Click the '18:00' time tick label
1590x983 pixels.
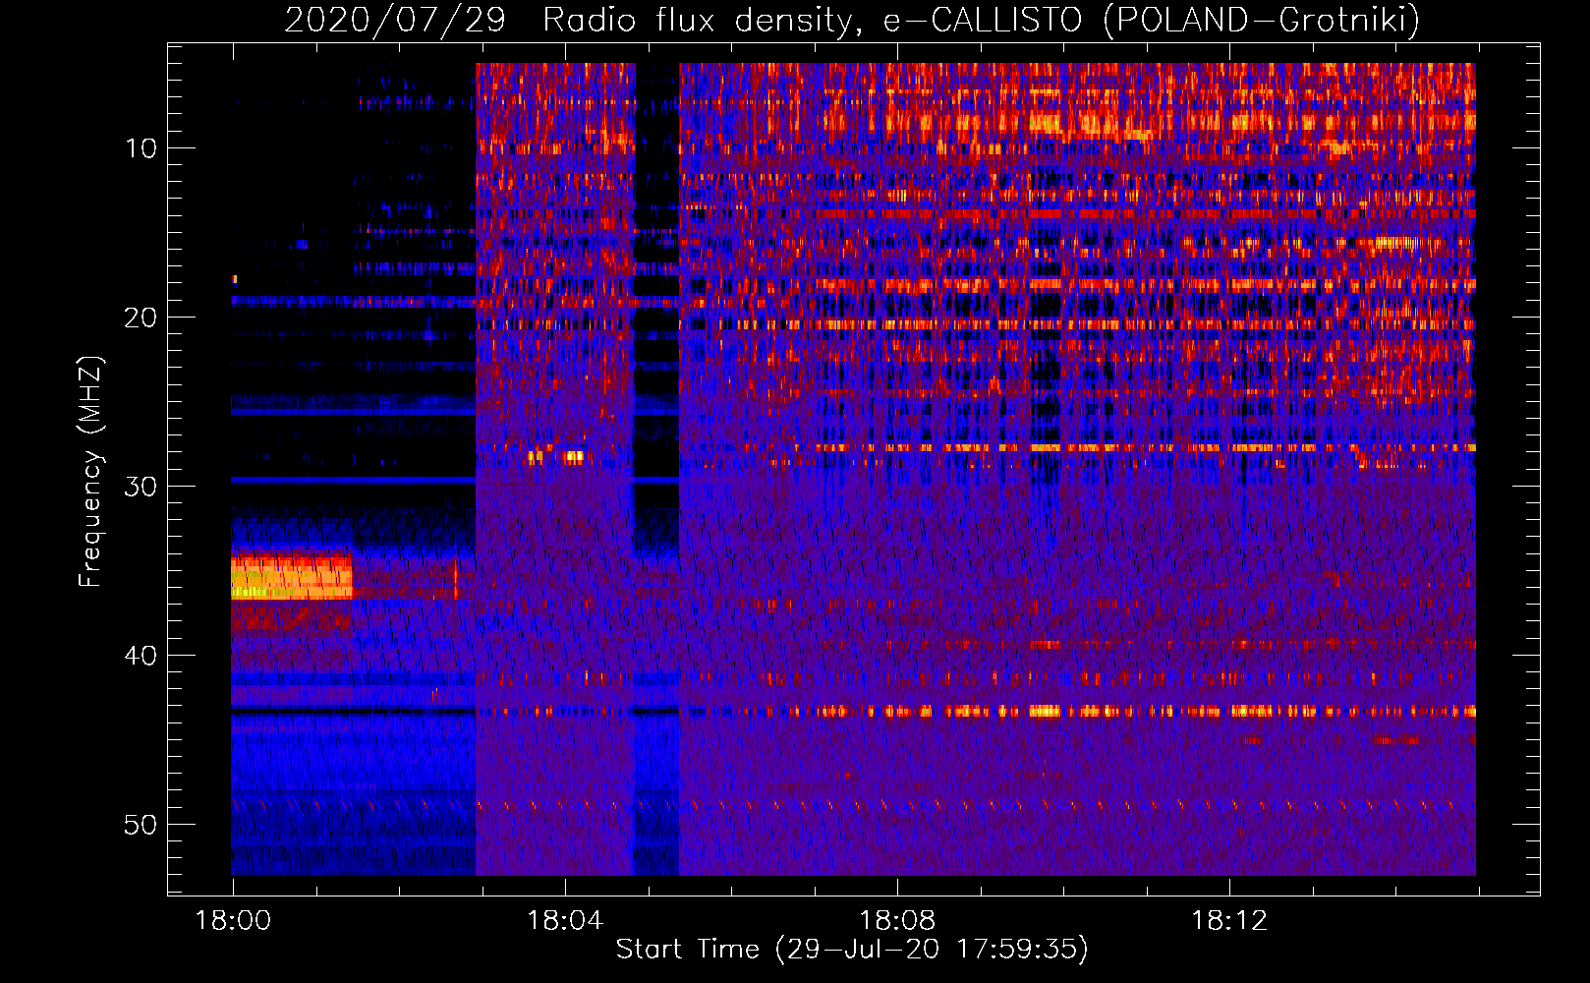(233, 921)
